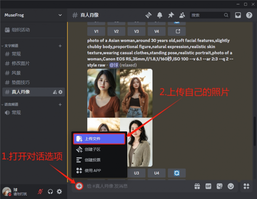Screen dimensions: 257x199
Task: Click the blue re-roll refresh button
Action: click(177, 173)
